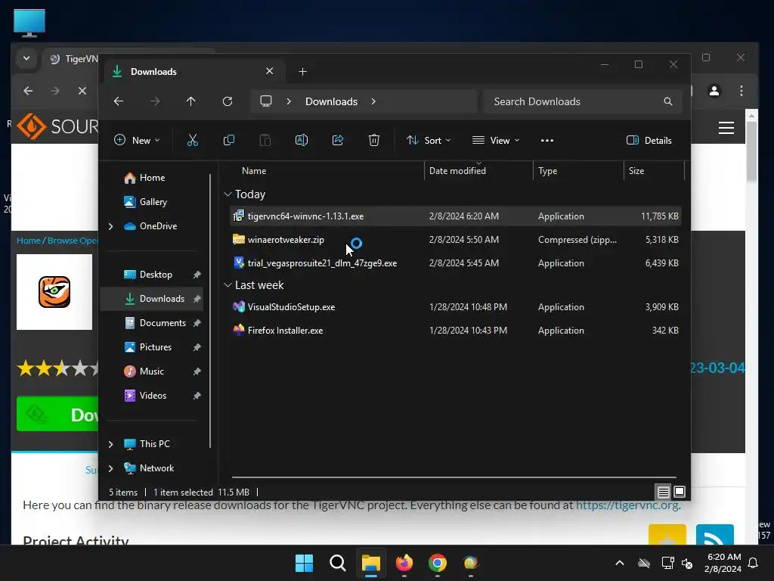The image size is (774, 581).
Task: Sort by the Date modified column header
Action: (x=457, y=171)
